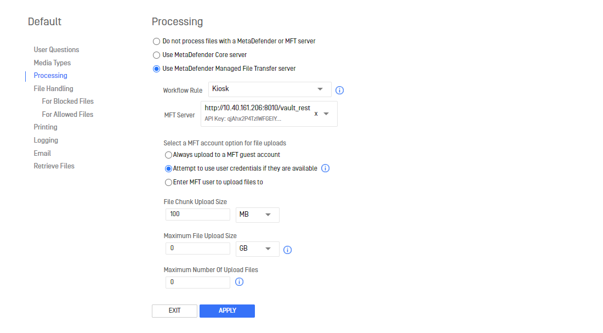Clear the MFT Server selection with the x
603x333 pixels.
pyautogui.click(x=316, y=114)
